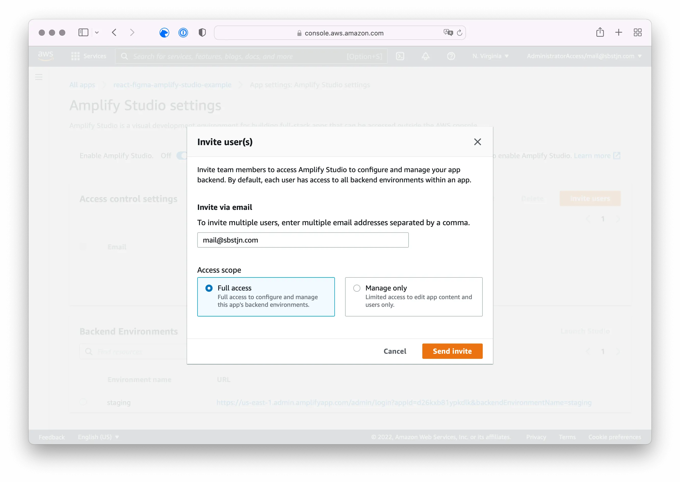680x482 pixels.
Task: Reload the page in the address bar
Action: click(x=460, y=33)
